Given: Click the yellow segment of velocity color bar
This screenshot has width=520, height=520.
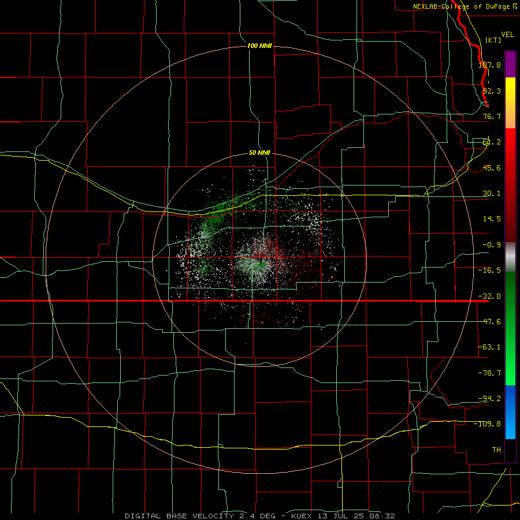Looking at the screenshot, I should coord(510,103).
